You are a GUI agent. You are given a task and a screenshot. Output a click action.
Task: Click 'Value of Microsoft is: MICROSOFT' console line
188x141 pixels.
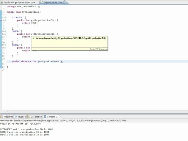[21, 124]
